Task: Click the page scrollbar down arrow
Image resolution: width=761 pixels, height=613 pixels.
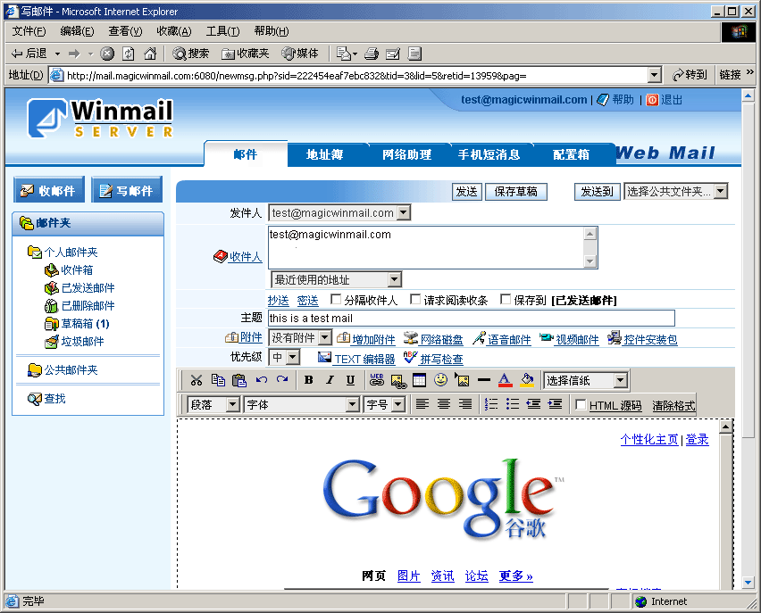Action: click(x=748, y=582)
